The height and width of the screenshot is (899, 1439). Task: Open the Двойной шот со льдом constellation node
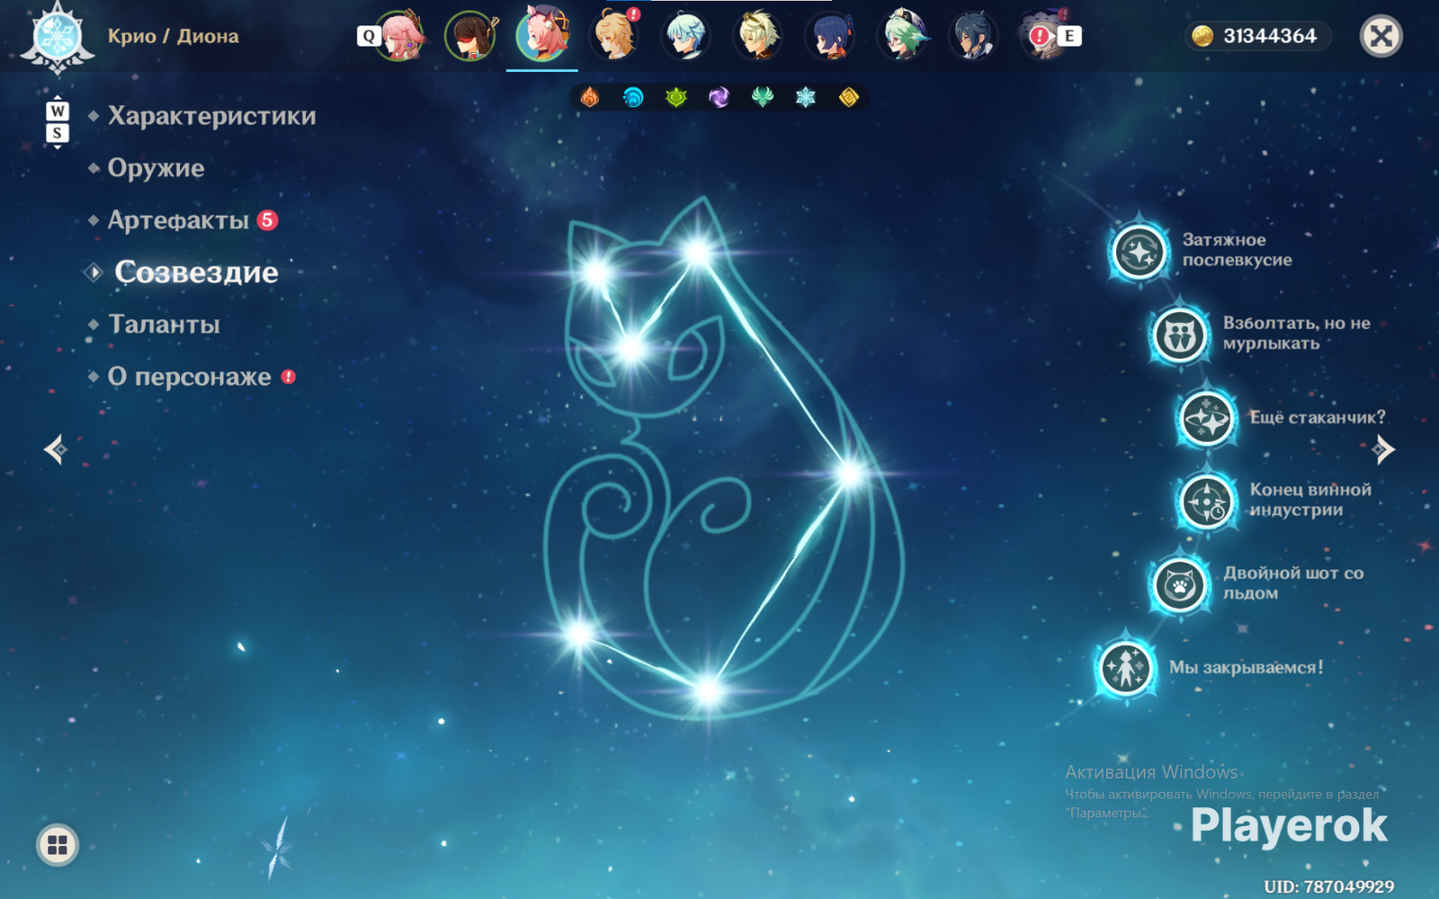[1179, 584]
